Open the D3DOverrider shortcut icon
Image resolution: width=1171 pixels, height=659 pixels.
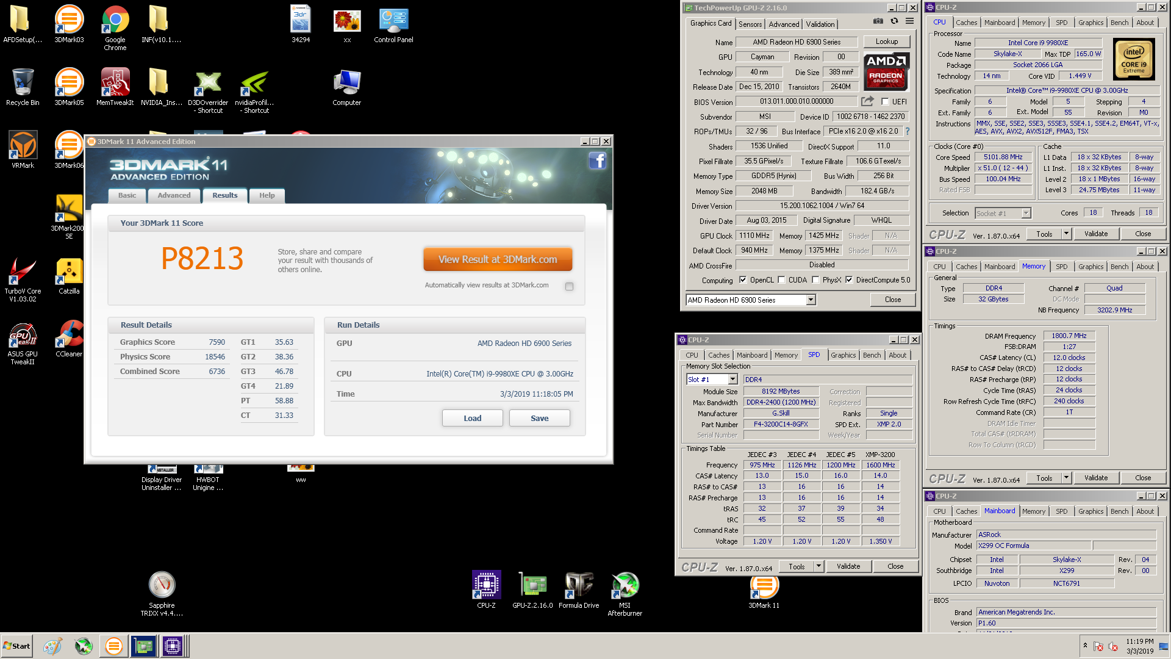(x=208, y=92)
